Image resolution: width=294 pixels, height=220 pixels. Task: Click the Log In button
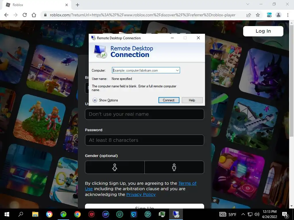click(x=263, y=31)
